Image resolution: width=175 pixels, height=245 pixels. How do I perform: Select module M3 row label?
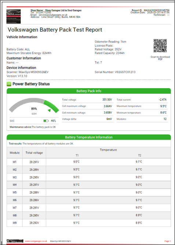click(15, 177)
